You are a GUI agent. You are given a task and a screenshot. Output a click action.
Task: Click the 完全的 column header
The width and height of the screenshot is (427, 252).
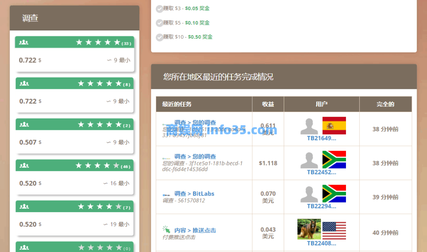(385, 104)
